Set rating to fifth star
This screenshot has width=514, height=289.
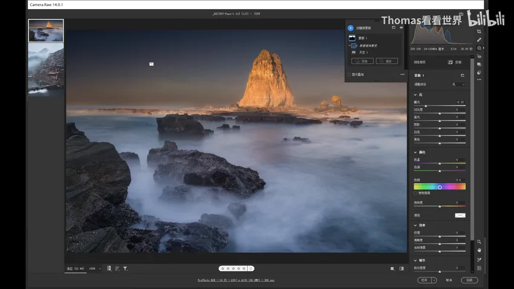pos(244,269)
